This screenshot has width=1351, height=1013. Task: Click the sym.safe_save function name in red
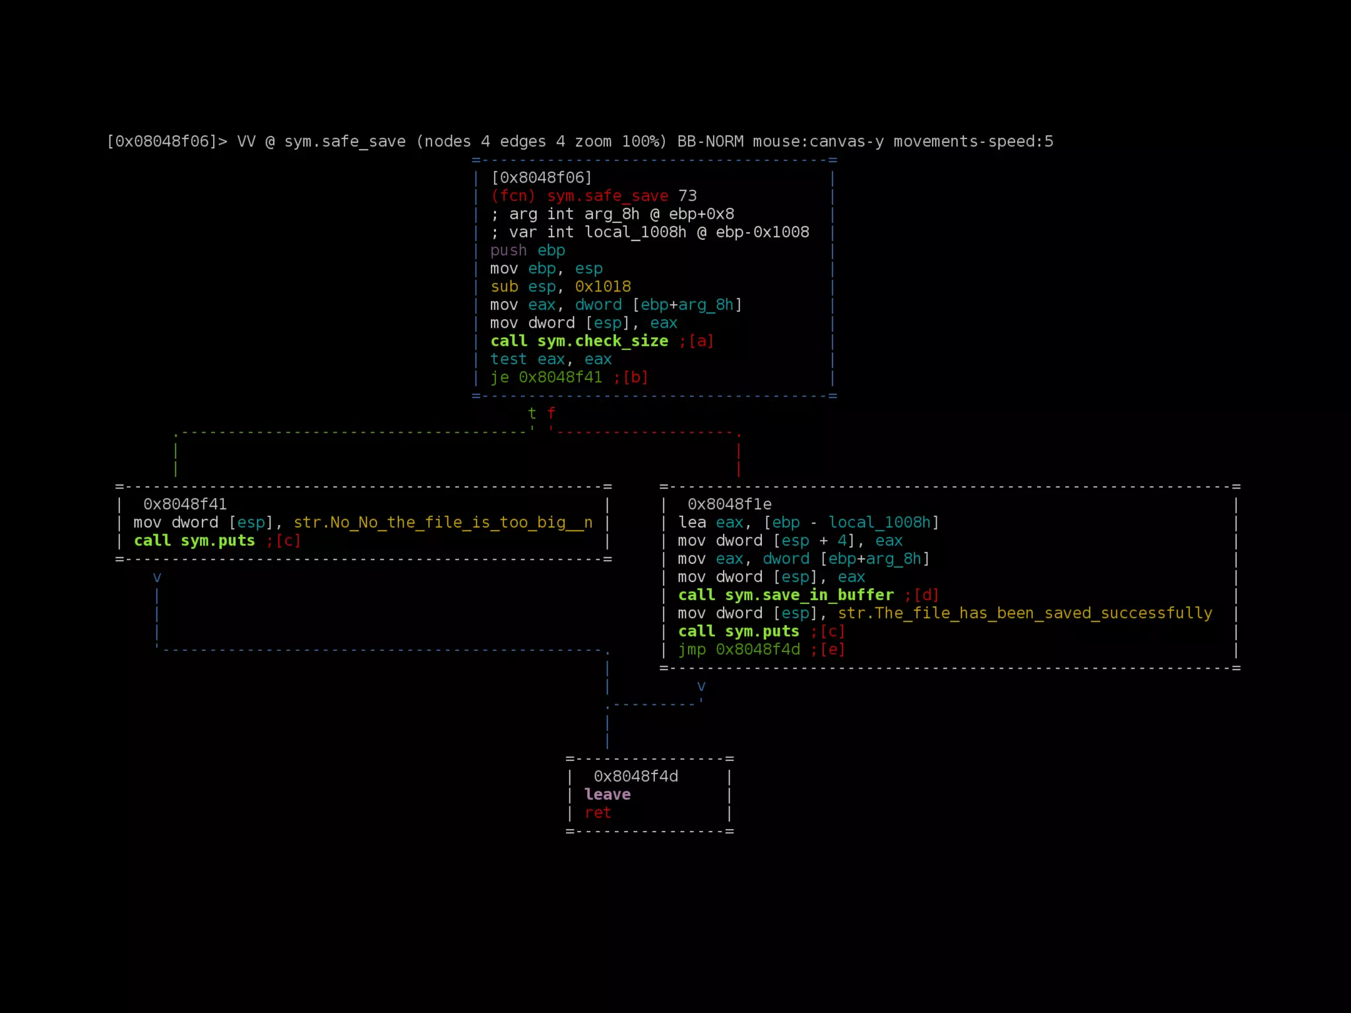(x=607, y=196)
